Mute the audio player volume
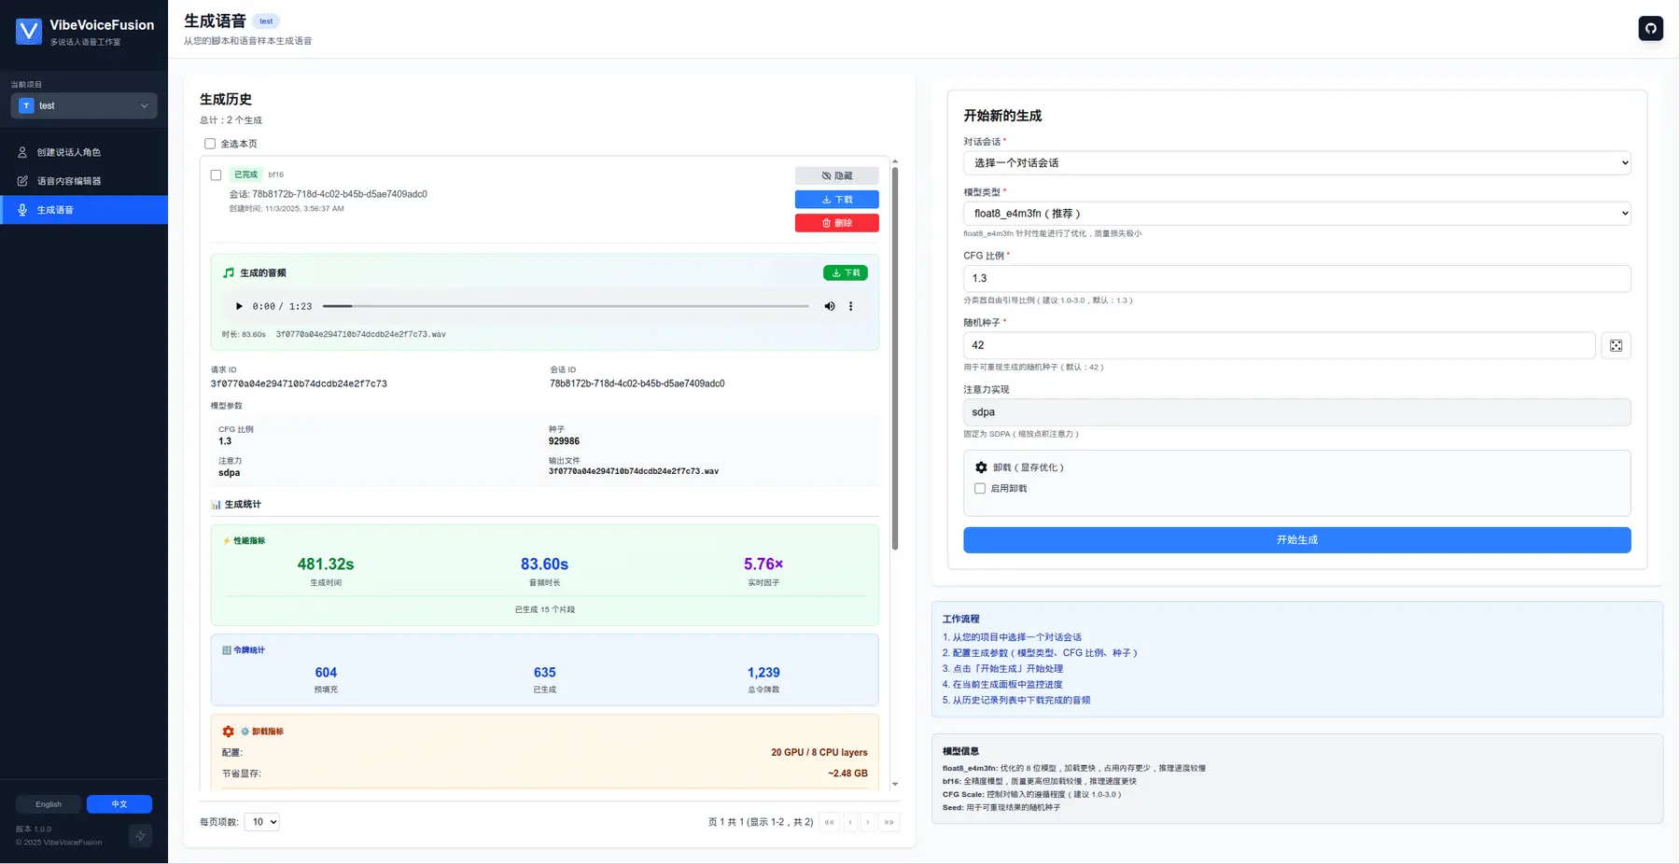The height and width of the screenshot is (864, 1680). click(829, 306)
